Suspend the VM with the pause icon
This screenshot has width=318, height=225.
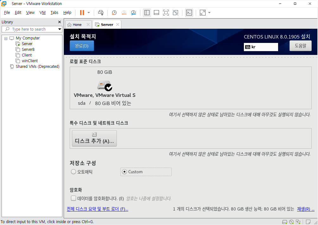82,13
